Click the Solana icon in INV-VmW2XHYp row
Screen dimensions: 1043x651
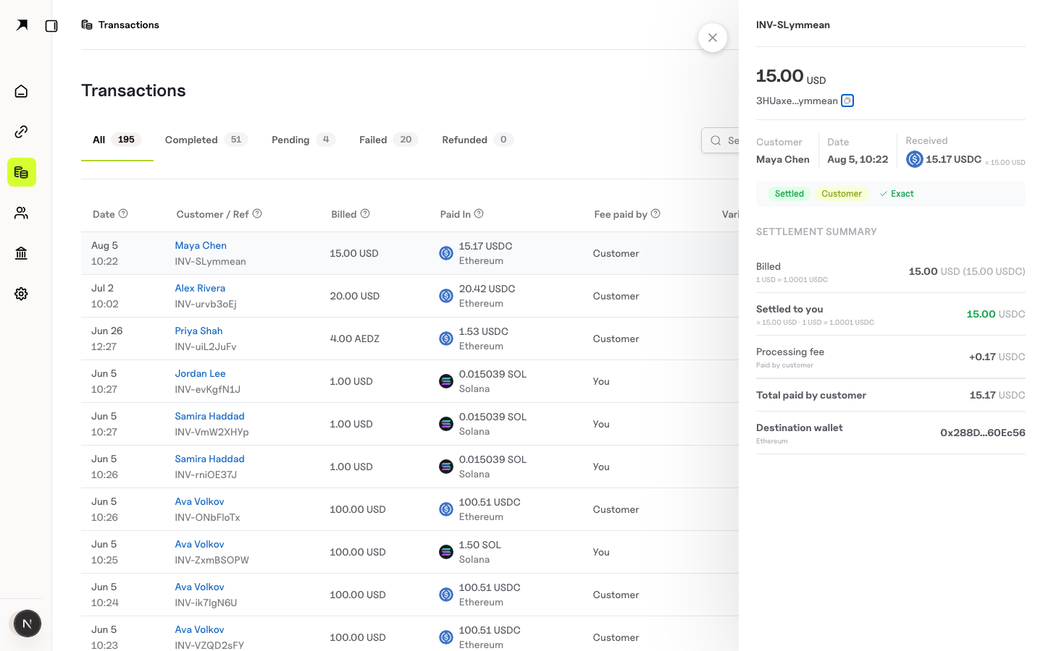coord(446,424)
